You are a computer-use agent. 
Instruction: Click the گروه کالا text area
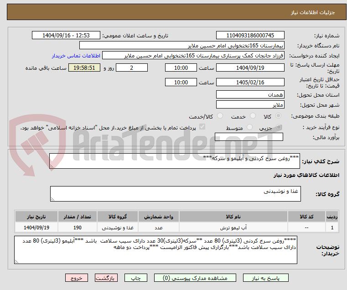(175, 194)
